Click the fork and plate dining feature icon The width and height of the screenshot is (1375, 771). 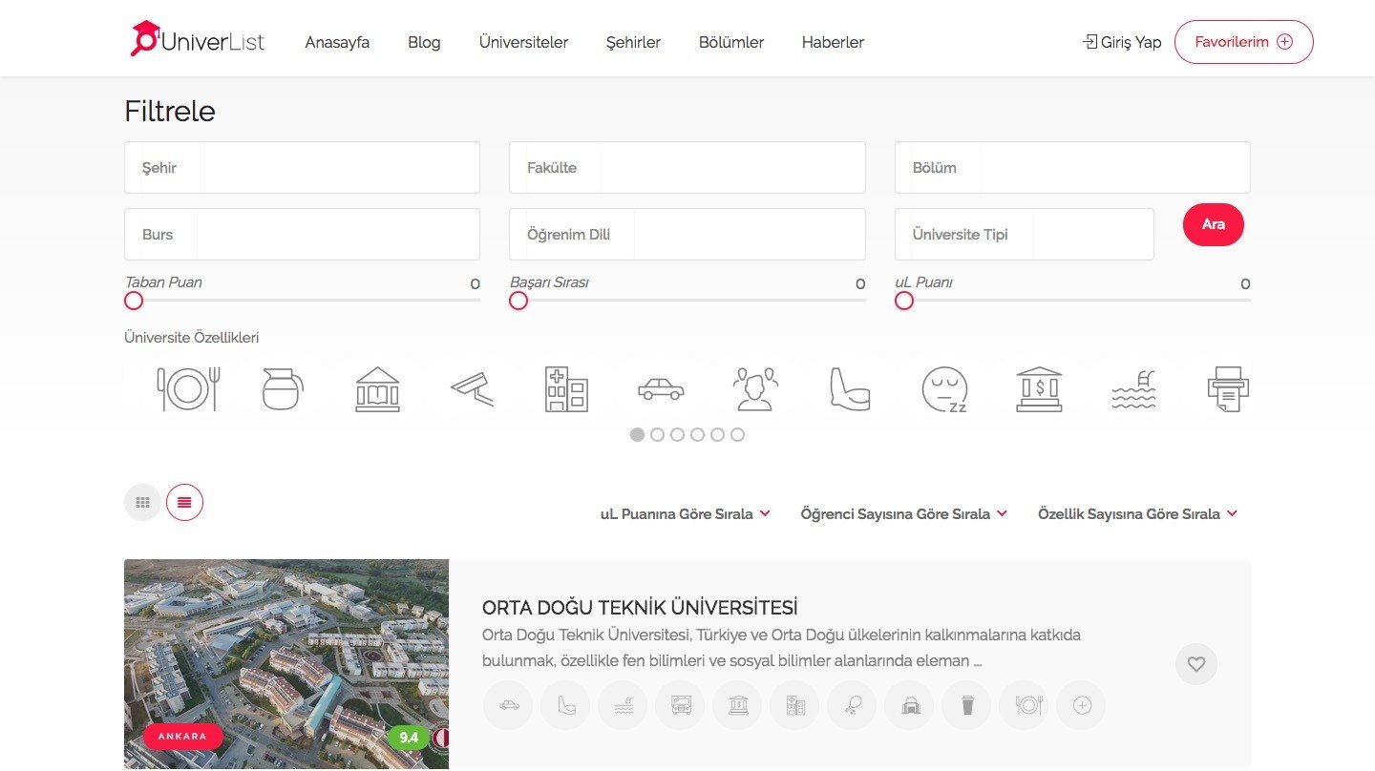(188, 389)
